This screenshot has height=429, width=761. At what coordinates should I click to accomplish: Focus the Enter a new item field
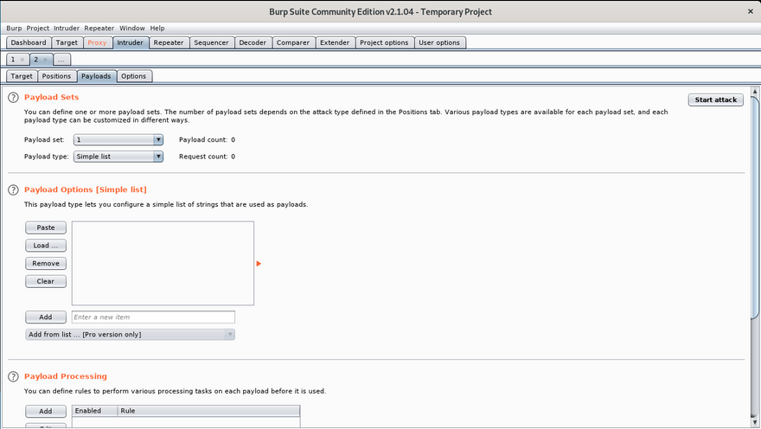153,317
